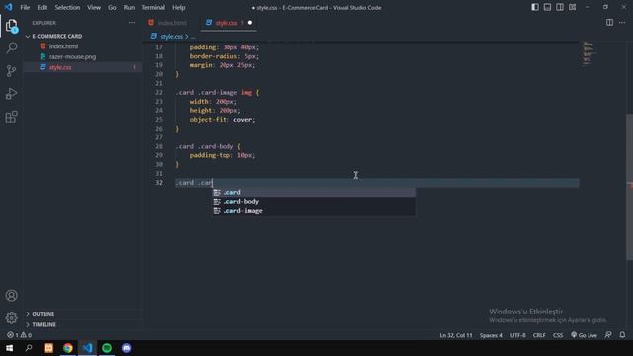Viewport: 633px width, 356px height.
Task: Open errors and warnings in status bar
Action: [x=19, y=335]
